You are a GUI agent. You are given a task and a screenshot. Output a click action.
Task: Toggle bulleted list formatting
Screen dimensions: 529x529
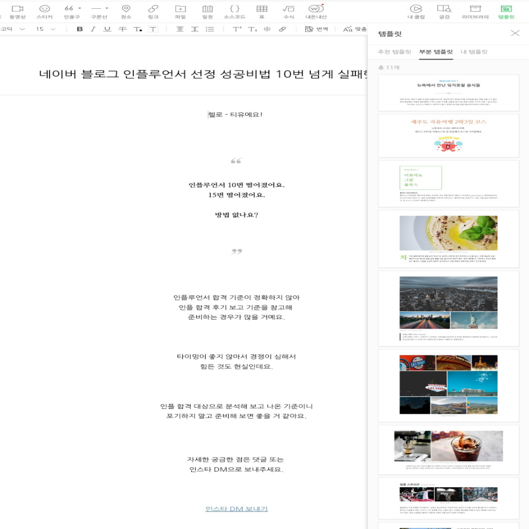(210, 29)
